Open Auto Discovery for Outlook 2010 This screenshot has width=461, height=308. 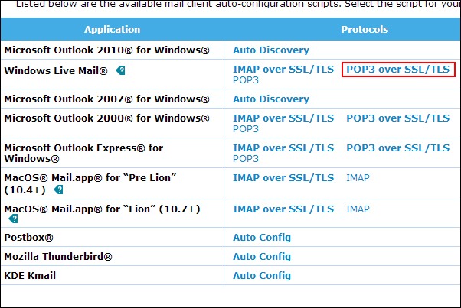click(271, 50)
